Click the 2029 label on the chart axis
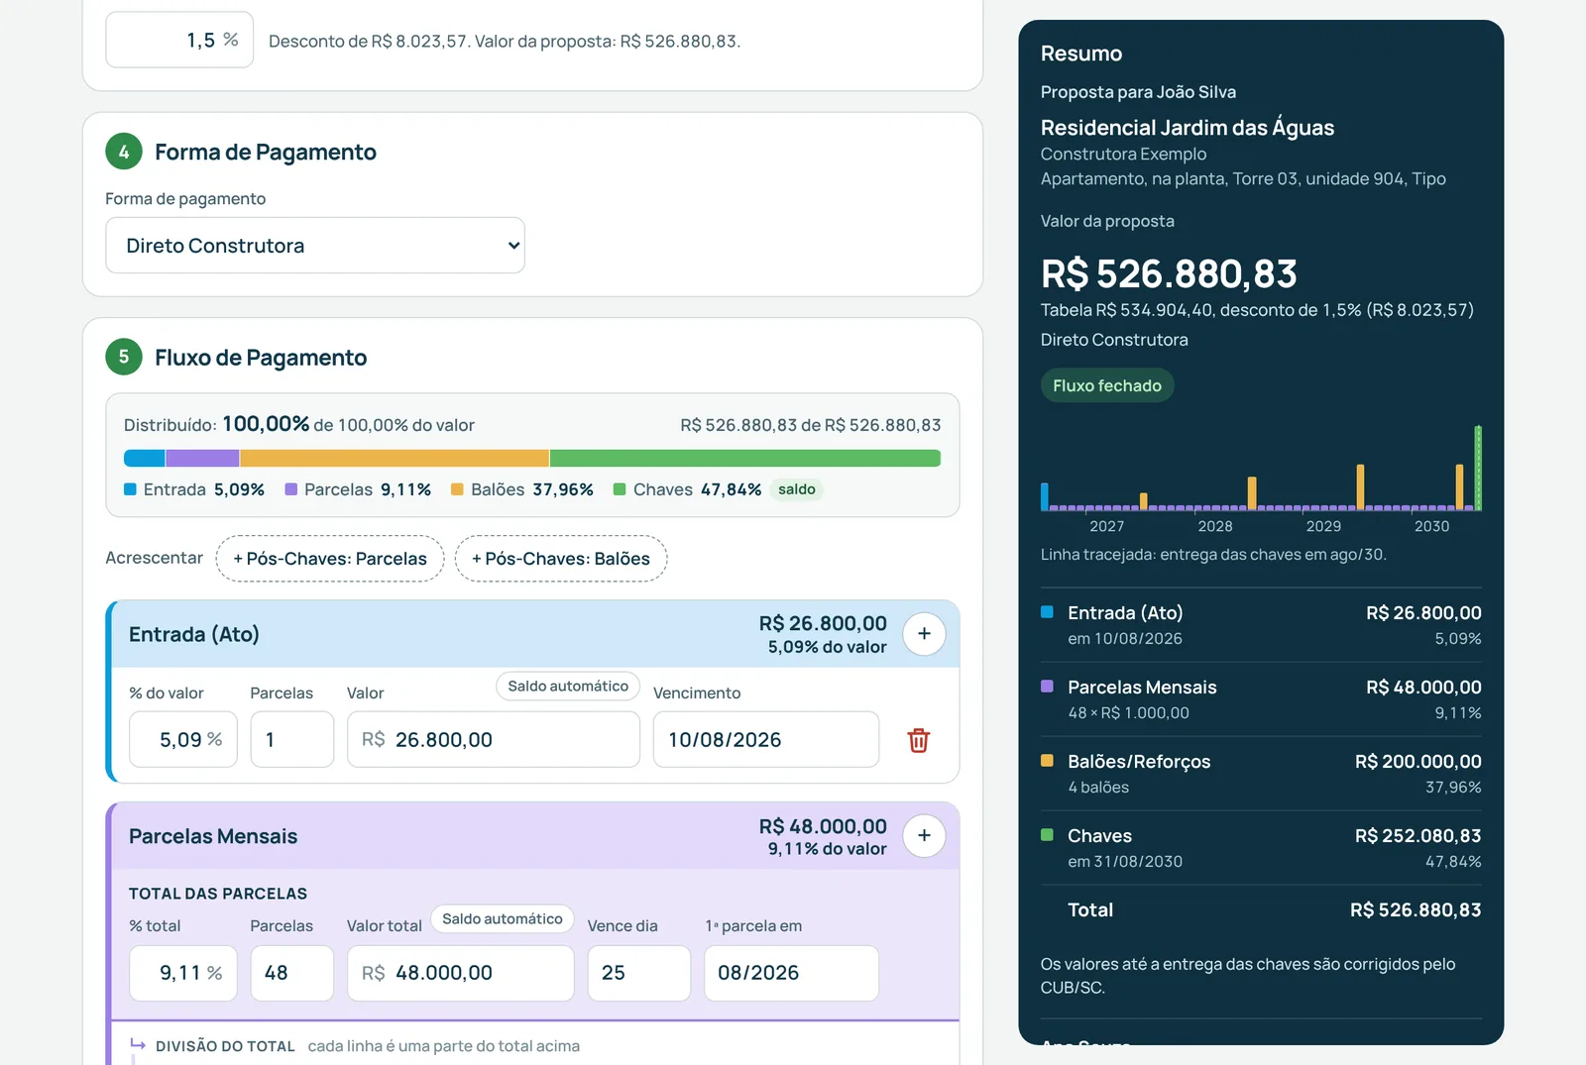The image size is (1586, 1065). 1323,526
